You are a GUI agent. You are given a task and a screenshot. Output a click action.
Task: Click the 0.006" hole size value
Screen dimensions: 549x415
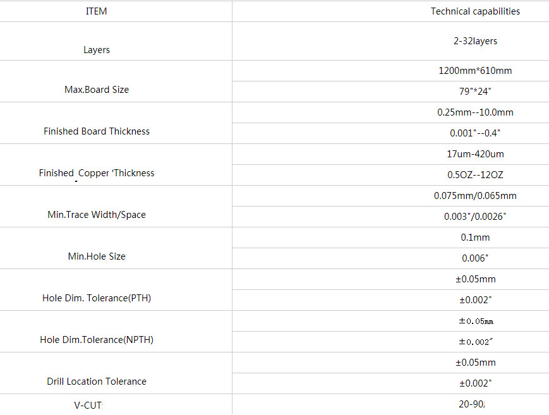point(475,258)
